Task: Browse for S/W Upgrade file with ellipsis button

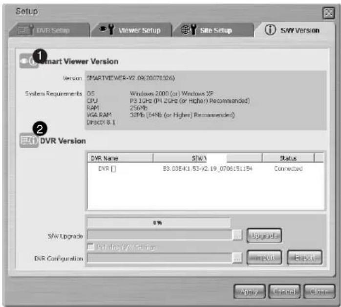Action: point(237,235)
